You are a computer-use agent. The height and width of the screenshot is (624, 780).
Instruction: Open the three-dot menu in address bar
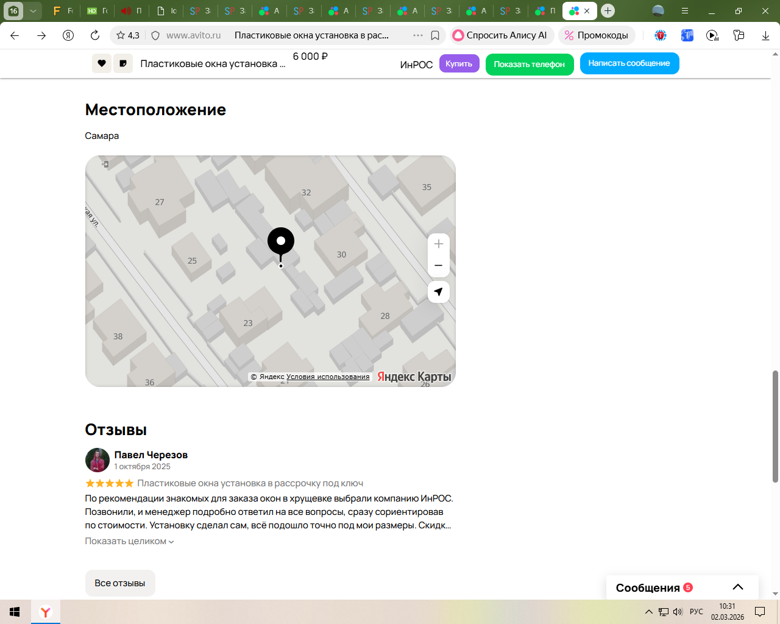click(418, 35)
